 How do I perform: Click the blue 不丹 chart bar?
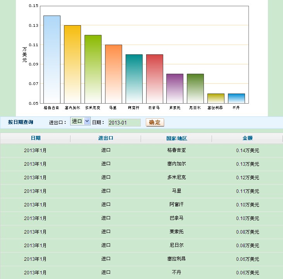(x=236, y=98)
